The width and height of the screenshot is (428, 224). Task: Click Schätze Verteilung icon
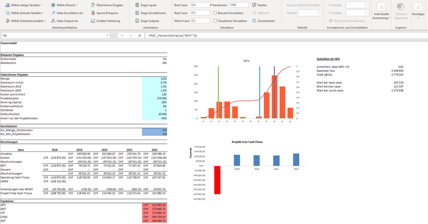(93, 21)
